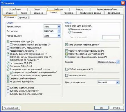Switch to the Устройство tab

pos(15,9)
